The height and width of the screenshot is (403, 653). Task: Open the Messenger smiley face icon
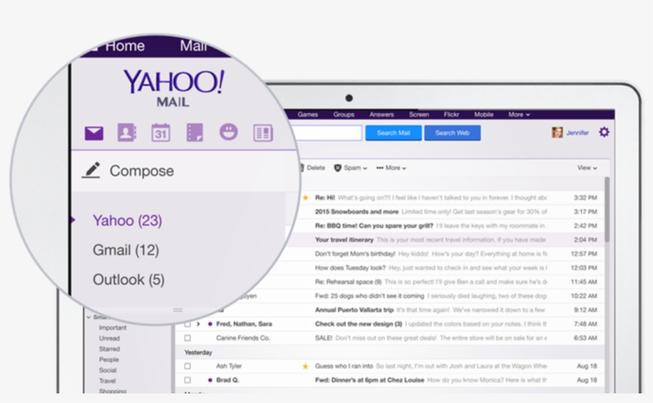(x=229, y=132)
